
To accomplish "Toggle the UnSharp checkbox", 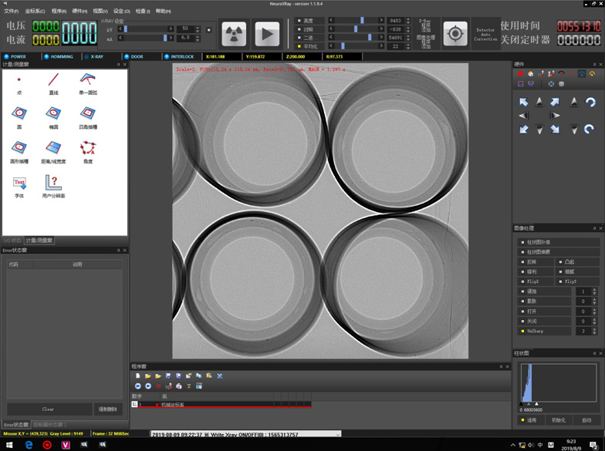I will point(522,331).
